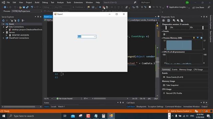The width and height of the screenshot is (213, 119).
Task: Expand the Azure node
Action: (x=3, y=24)
